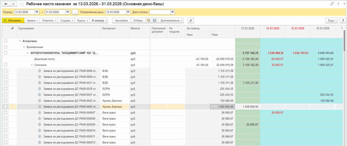Open the help question mark button
This screenshot has width=347, height=146.
[342, 20]
